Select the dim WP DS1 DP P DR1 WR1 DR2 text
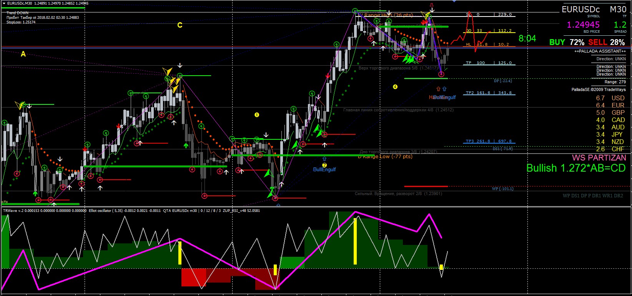Image resolution: width=632 pixels, height=296 pixels. (593, 196)
